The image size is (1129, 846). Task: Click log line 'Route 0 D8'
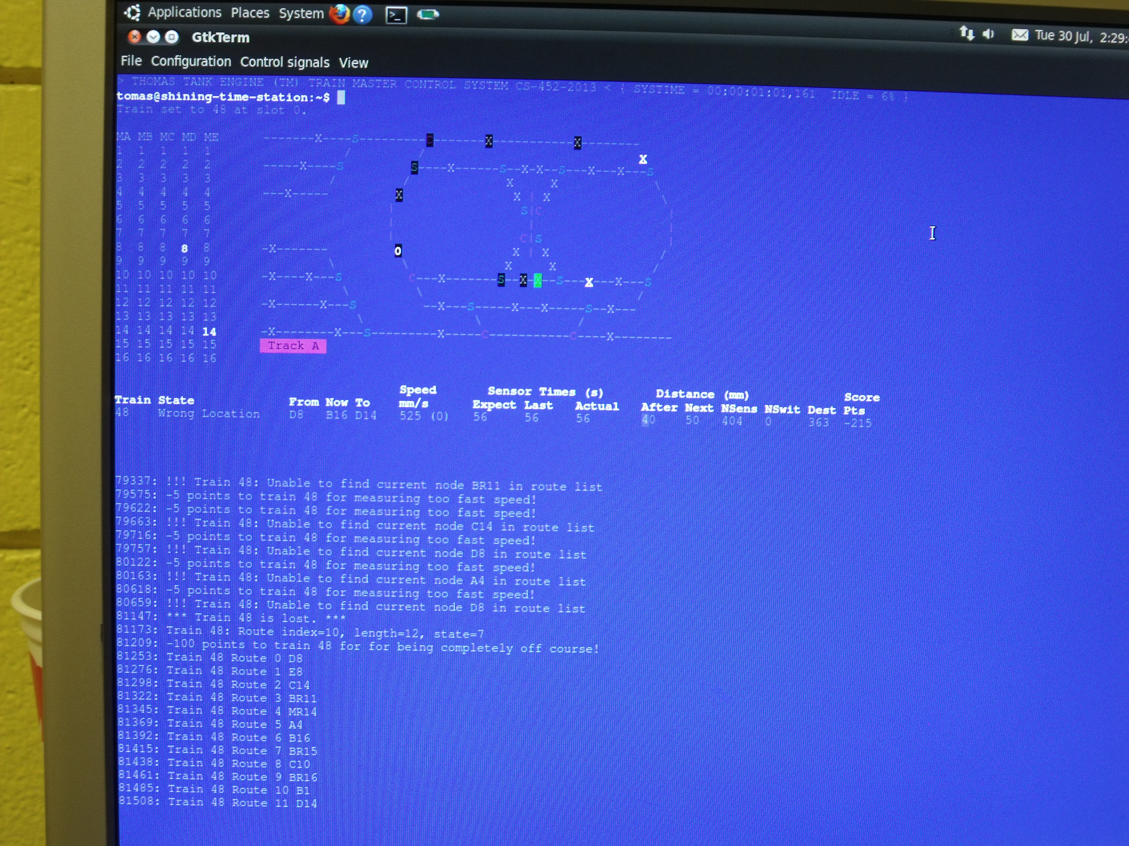coord(210,658)
